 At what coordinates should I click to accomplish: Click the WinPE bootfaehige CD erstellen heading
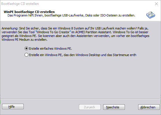coord(29,12)
